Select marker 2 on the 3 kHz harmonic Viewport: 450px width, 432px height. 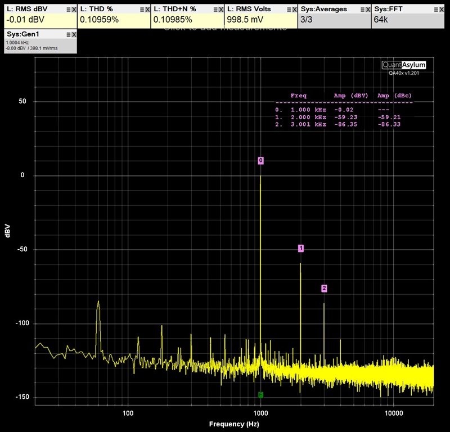pyautogui.click(x=324, y=288)
